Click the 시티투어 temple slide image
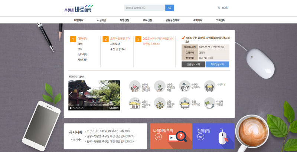This screenshot has height=152, width=297. coord(94,95)
